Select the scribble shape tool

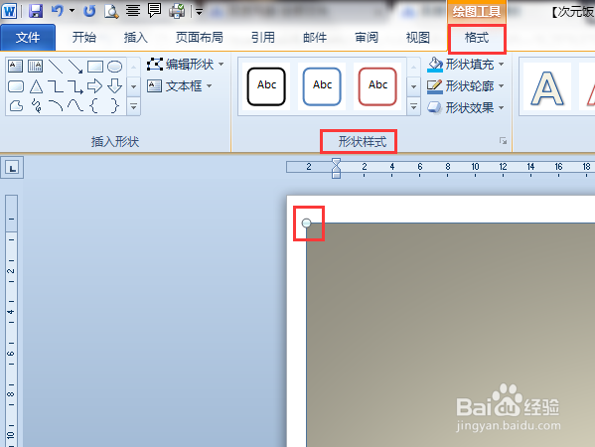click(36, 106)
